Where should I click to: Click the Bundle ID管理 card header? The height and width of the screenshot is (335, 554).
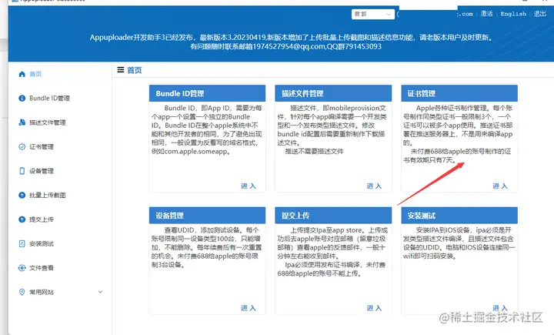(208, 93)
